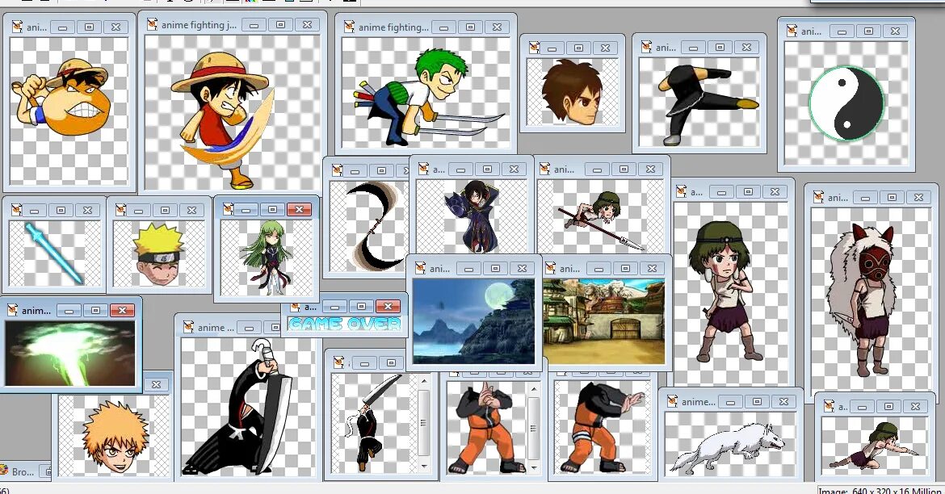Open system menu icon of wolf-mask girl window
The image size is (945, 494).
point(818,197)
